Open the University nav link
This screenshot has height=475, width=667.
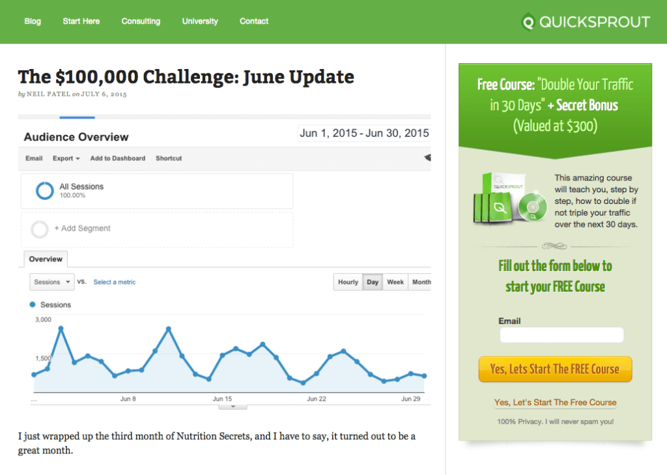(x=200, y=22)
